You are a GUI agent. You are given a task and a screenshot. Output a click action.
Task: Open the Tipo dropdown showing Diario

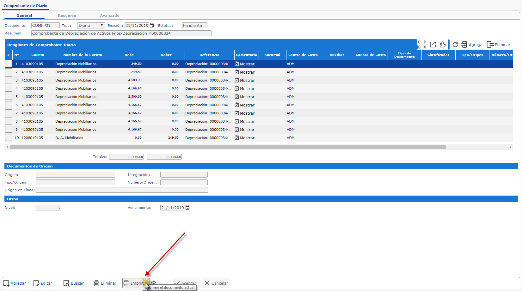pyautogui.click(x=91, y=26)
